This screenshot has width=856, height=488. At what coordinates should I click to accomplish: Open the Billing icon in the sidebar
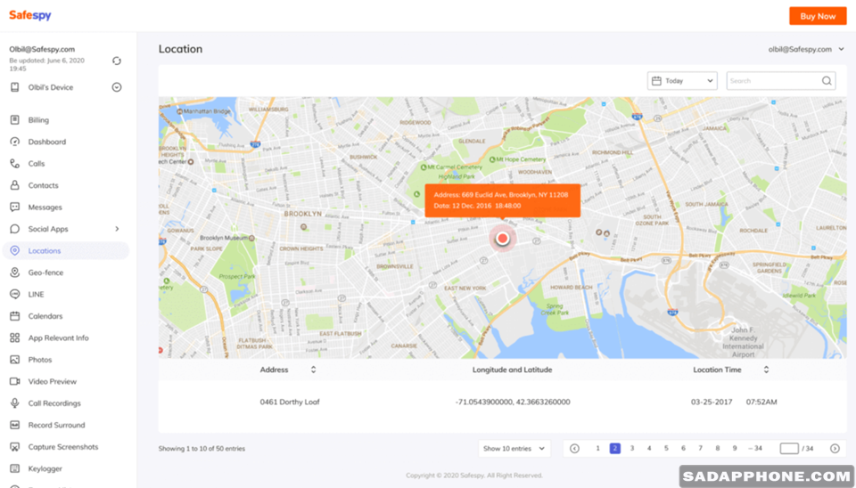tap(15, 120)
